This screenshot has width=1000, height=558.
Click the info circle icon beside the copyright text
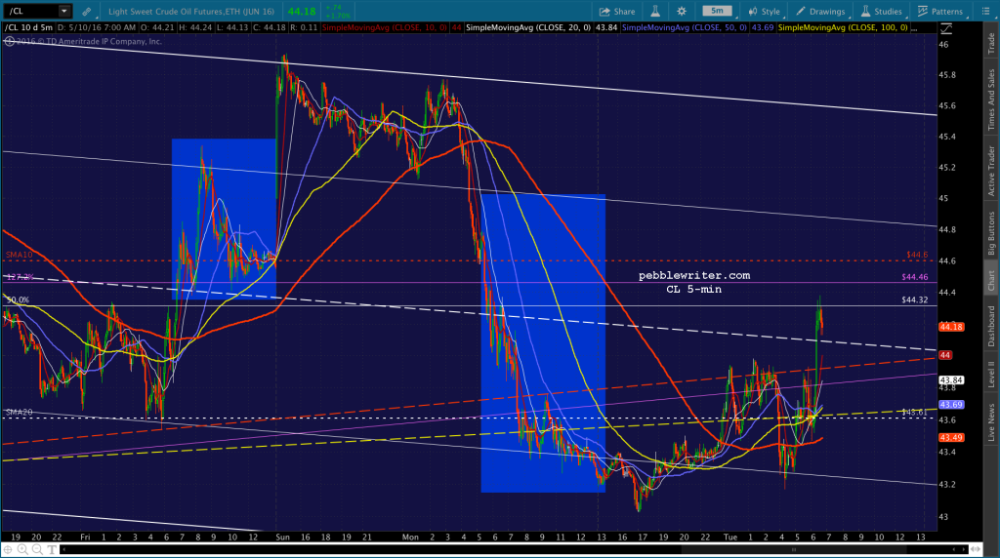pos(9,41)
